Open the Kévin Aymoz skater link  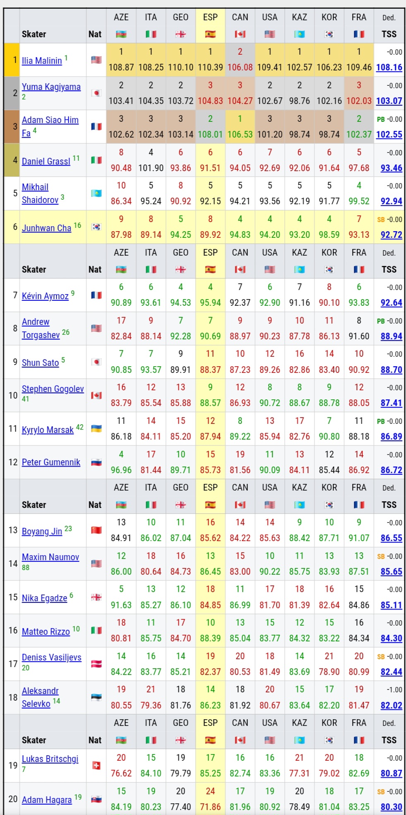[45, 296]
